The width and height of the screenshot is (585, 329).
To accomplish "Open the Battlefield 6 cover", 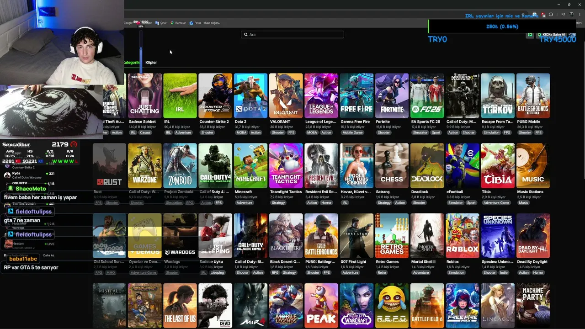I will [427, 305].
